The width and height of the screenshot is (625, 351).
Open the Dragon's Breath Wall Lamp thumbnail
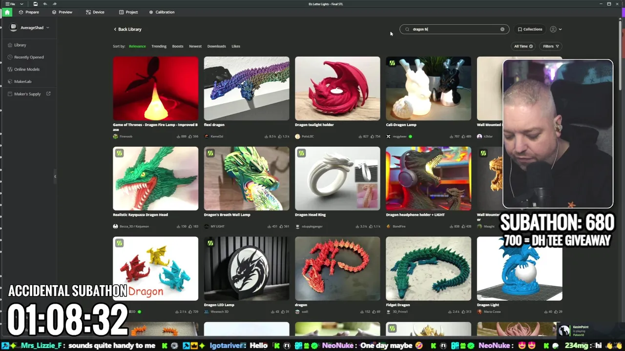coord(247,178)
